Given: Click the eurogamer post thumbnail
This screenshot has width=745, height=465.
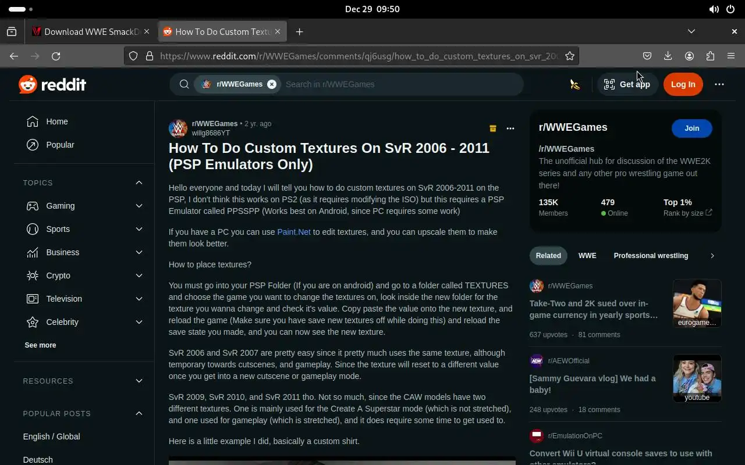Looking at the screenshot, I should point(697,303).
